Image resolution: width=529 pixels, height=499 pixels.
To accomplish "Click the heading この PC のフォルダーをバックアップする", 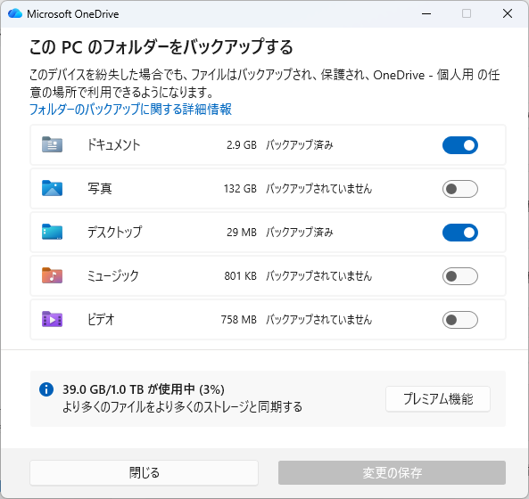I will [161, 46].
